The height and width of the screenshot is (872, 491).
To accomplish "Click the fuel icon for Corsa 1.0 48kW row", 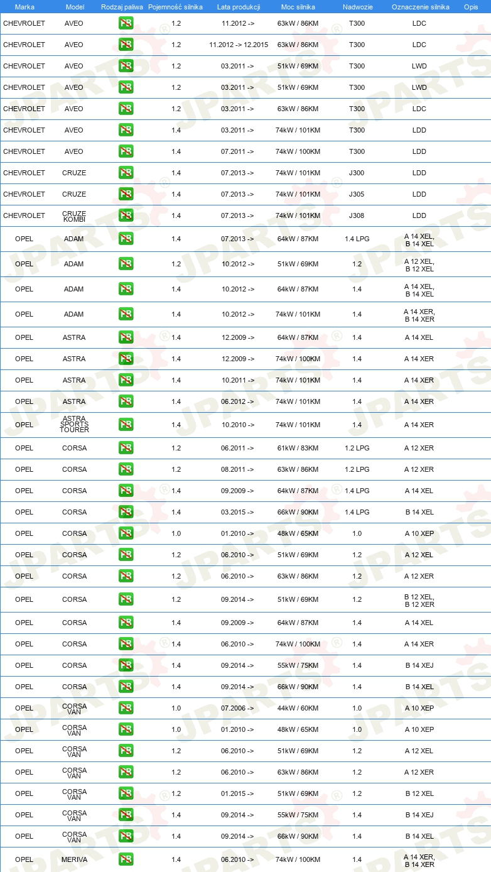I will (126, 533).
